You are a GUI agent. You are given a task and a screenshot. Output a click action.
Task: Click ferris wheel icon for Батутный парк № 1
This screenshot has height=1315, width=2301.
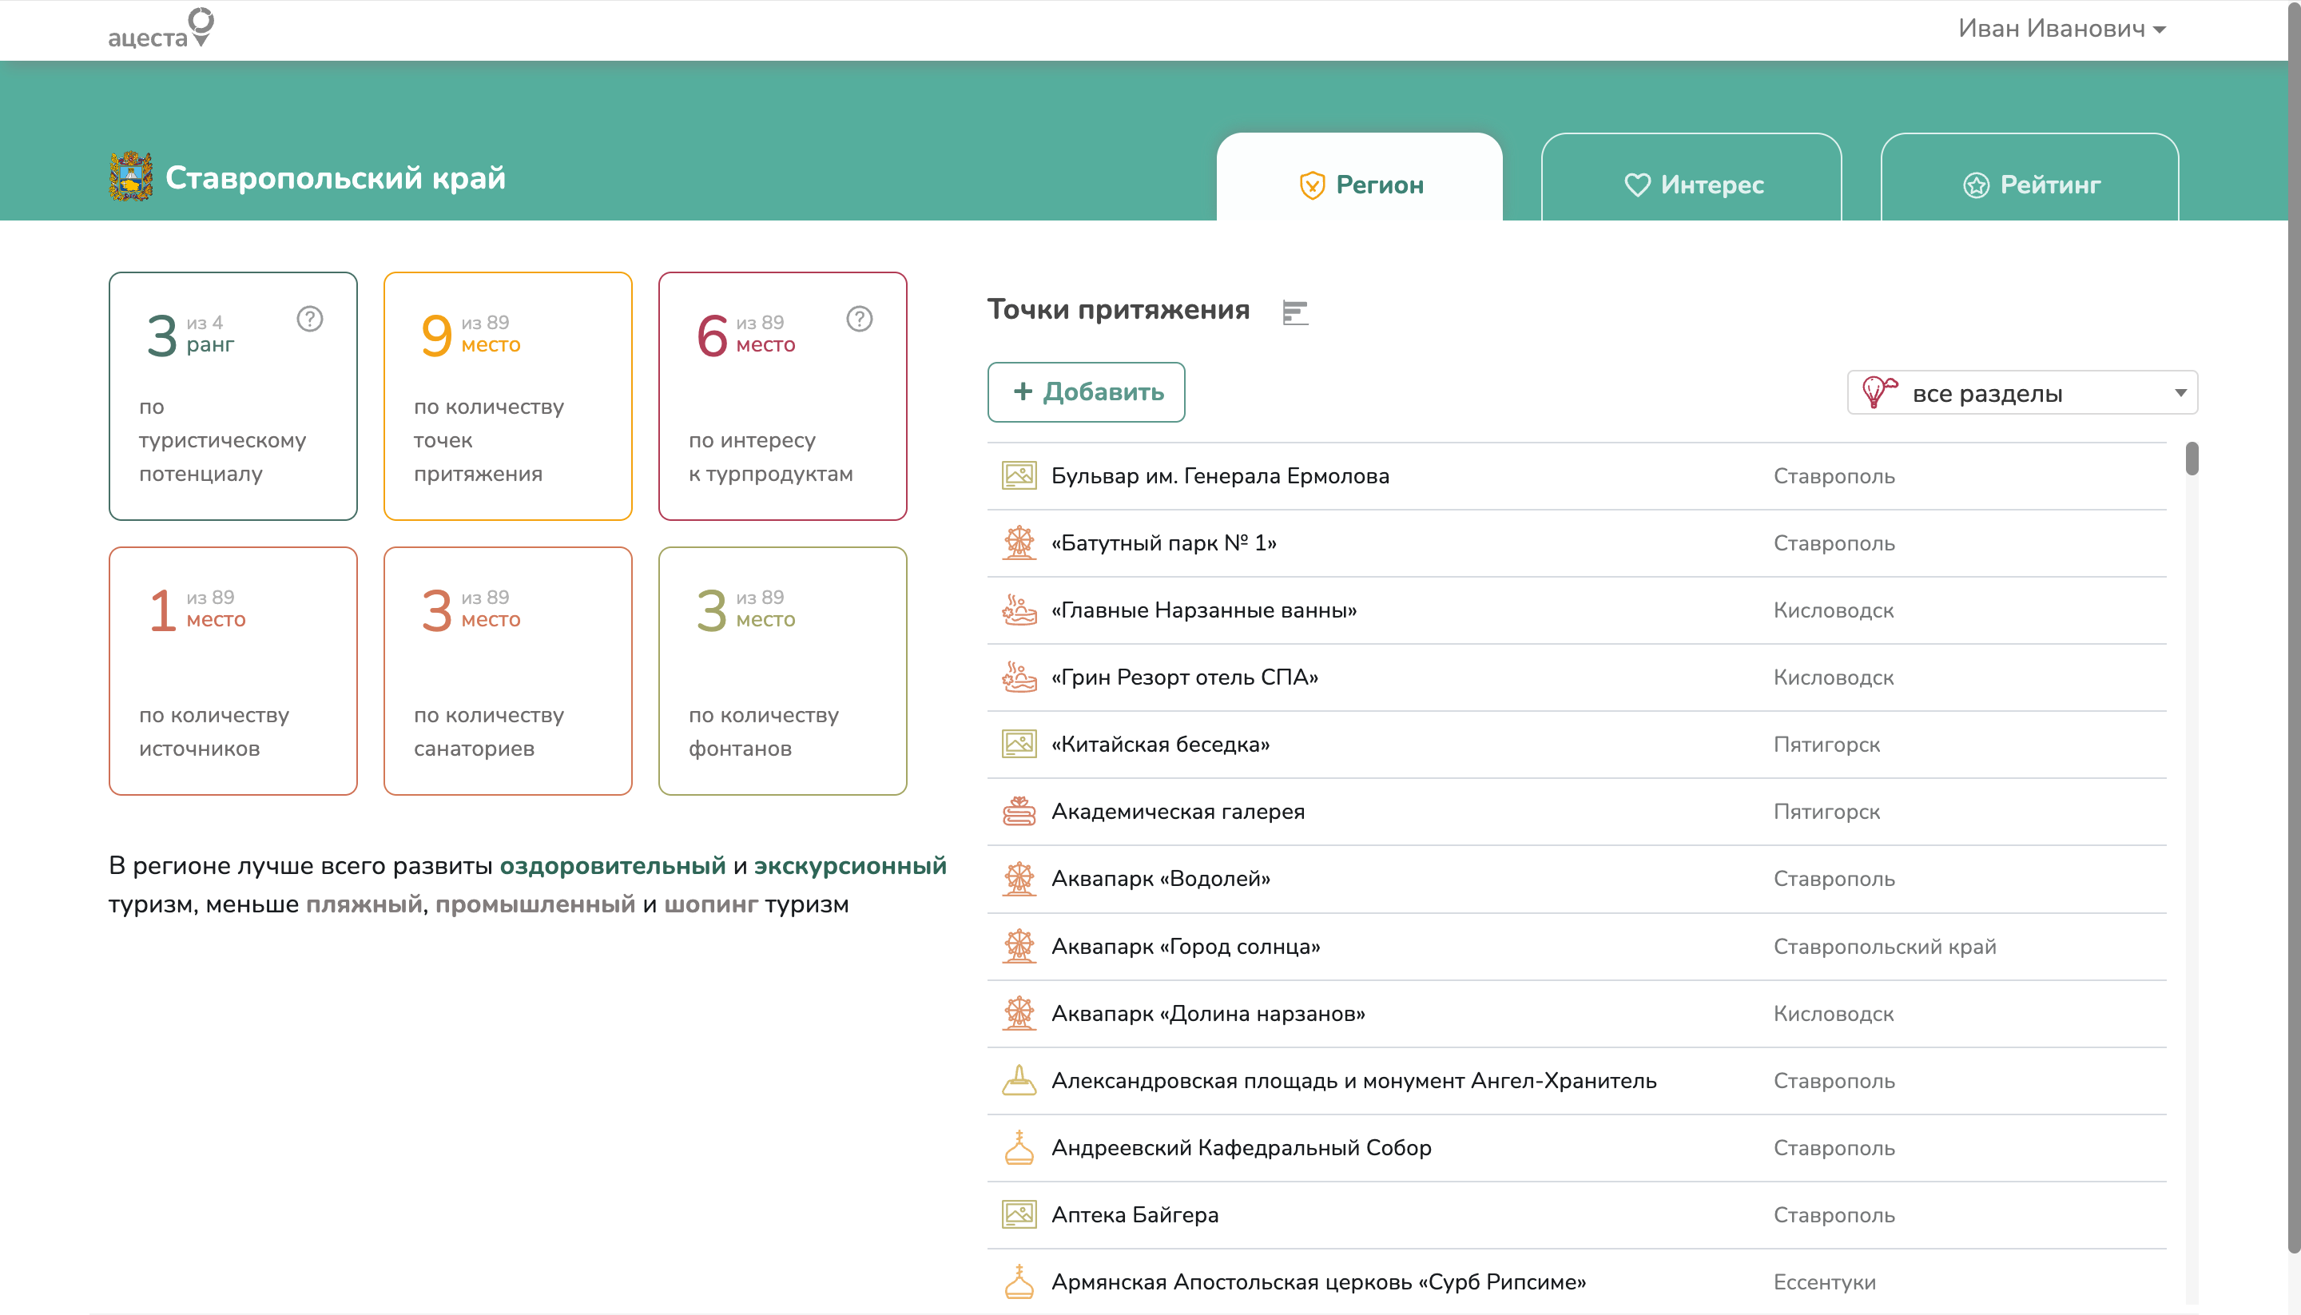1019,542
